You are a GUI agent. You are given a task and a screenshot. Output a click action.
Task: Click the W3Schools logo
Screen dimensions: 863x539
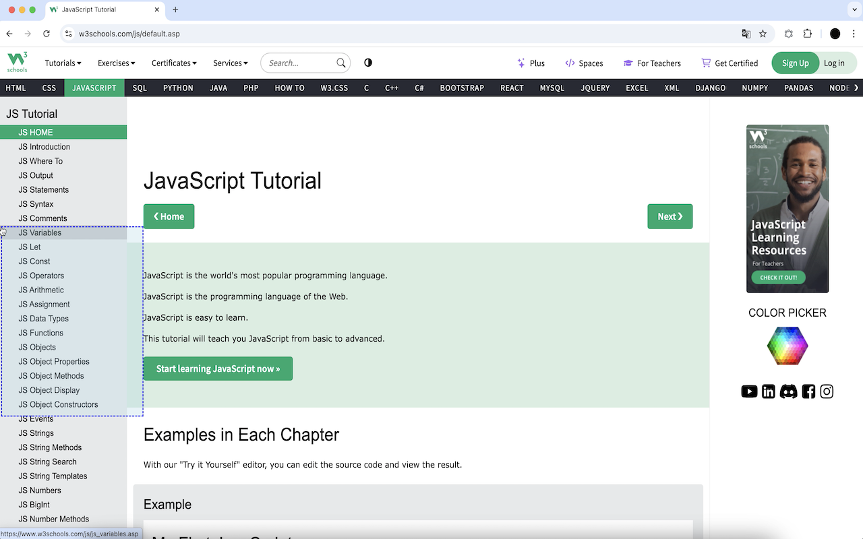click(17, 62)
